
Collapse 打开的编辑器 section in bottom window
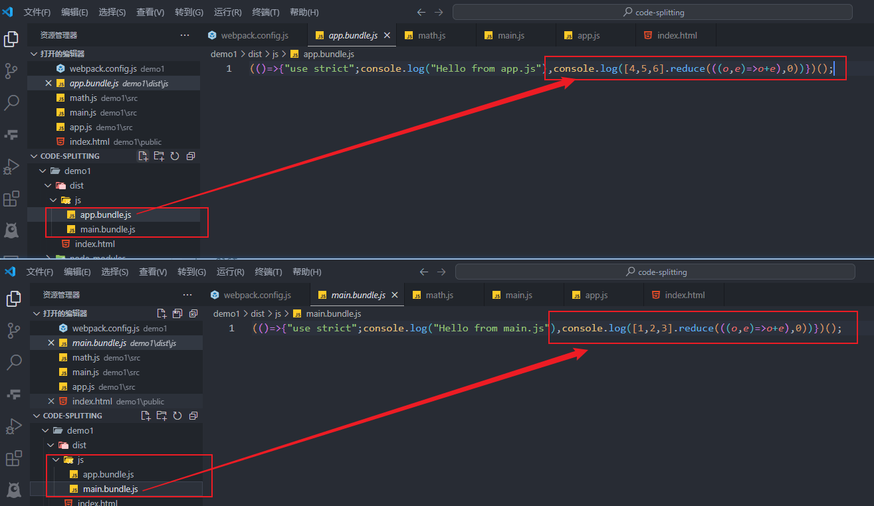coord(37,313)
